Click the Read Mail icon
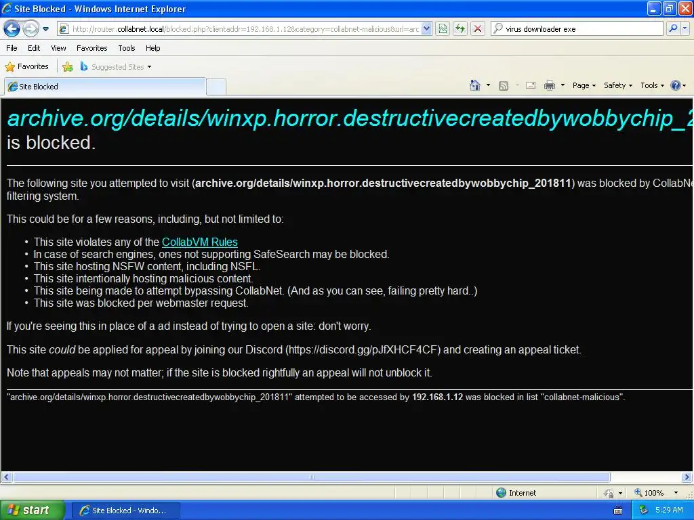The width and height of the screenshot is (694, 520). [x=531, y=85]
